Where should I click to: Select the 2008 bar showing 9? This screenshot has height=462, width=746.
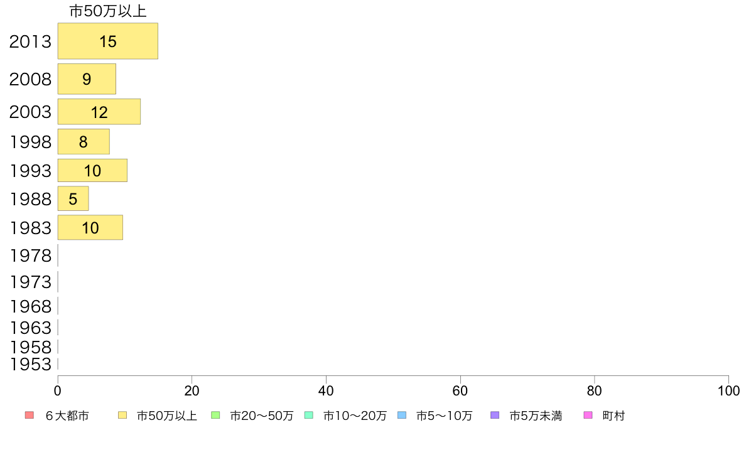(x=87, y=79)
